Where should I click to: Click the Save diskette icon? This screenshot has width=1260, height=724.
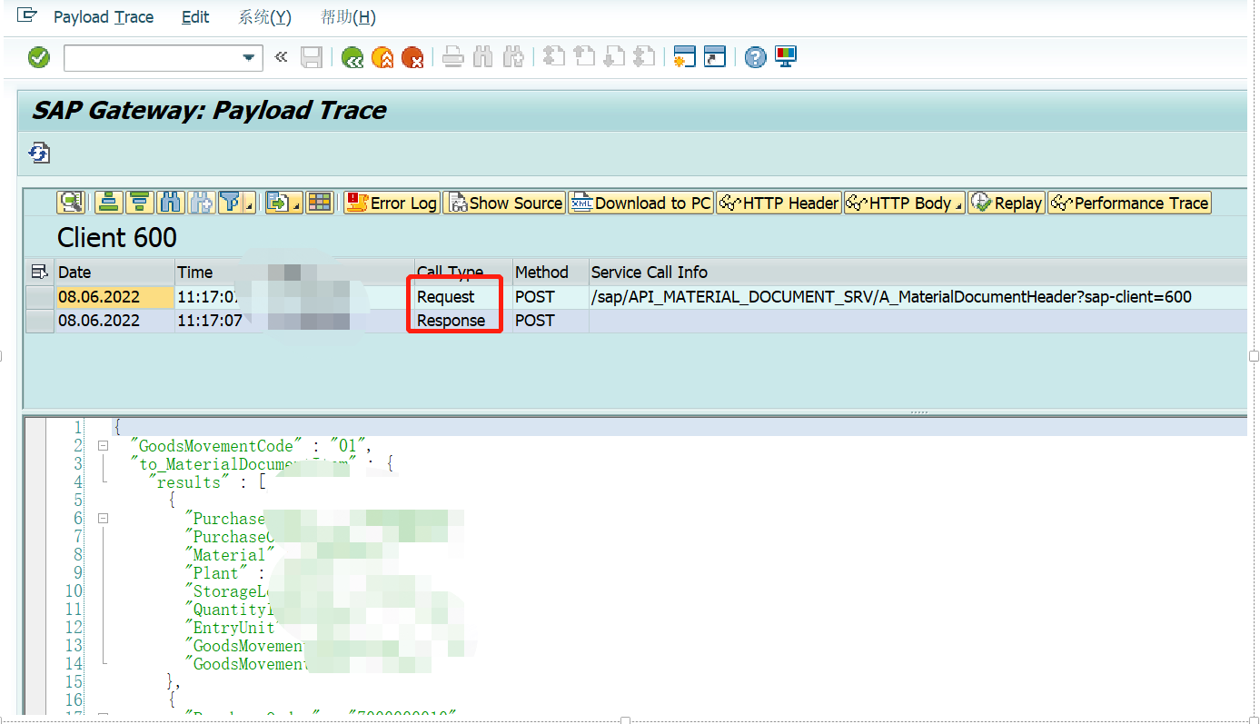(x=312, y=57)
